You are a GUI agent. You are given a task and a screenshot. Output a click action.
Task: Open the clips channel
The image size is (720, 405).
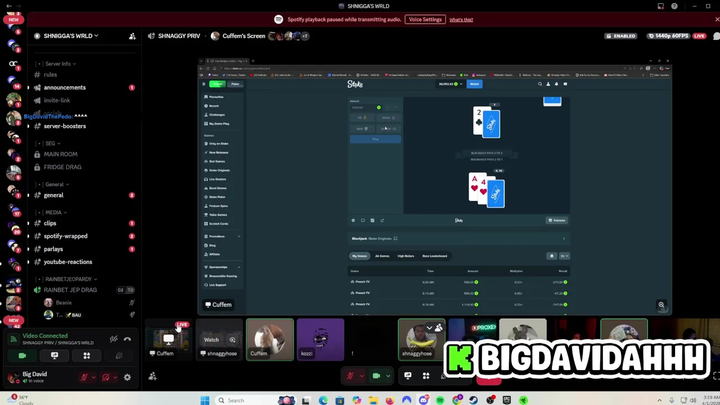coord(50,223)
